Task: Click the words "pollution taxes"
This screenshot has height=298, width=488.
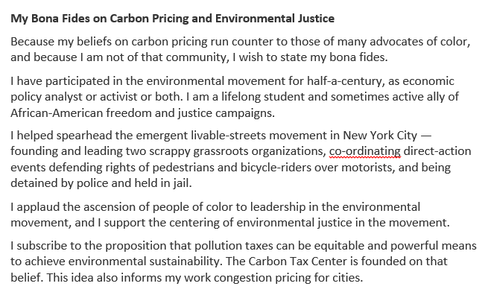Action: [x=233, y=246]
